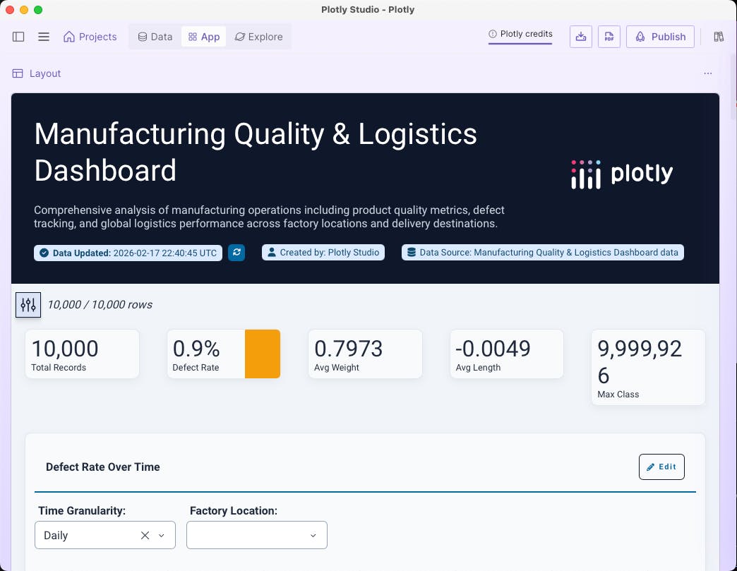Refresh the data update timestamp
The image size is (737, 571).
pos(236,253)
